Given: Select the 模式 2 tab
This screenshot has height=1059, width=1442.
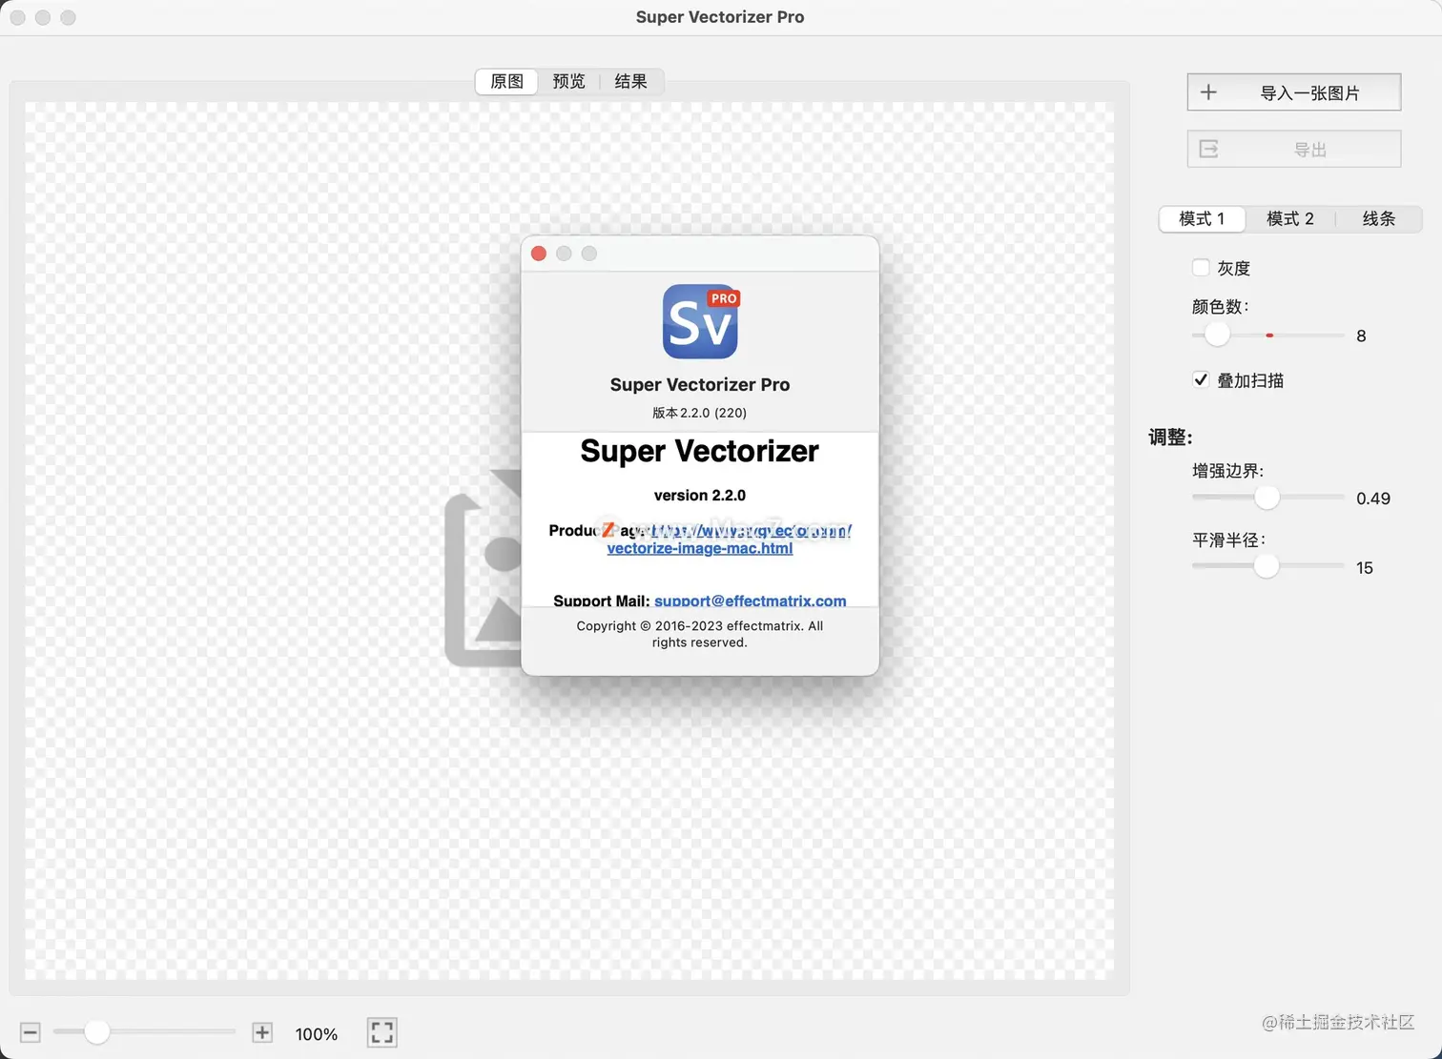Looking at the screenshot, I should coord(1290,218).
